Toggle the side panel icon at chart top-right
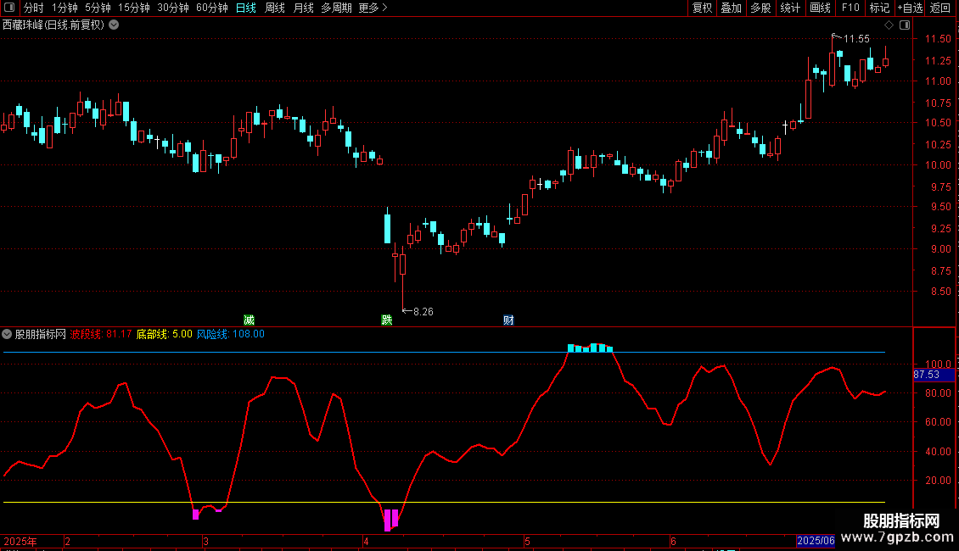Image resolution: width=959 pixels, height=551 pixels. (x=905, y=25)
